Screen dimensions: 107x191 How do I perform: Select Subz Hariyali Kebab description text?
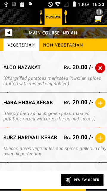[55, 151]
